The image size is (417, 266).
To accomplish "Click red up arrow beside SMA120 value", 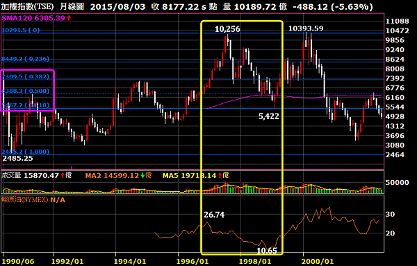I will click(x=69, y=18).
